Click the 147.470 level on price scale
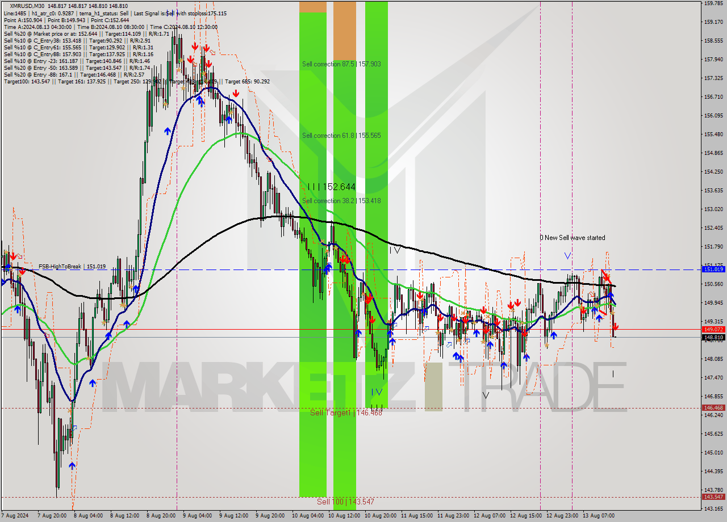This screenshot has height=522, width=727. 713,377
